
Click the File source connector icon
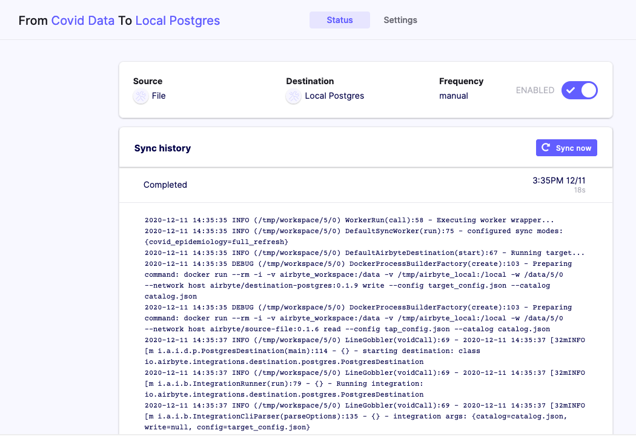[x=141, y=96]
